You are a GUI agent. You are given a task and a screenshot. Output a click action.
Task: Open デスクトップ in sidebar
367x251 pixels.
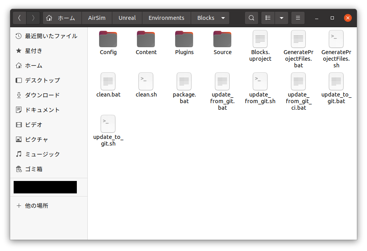(49, 80)
